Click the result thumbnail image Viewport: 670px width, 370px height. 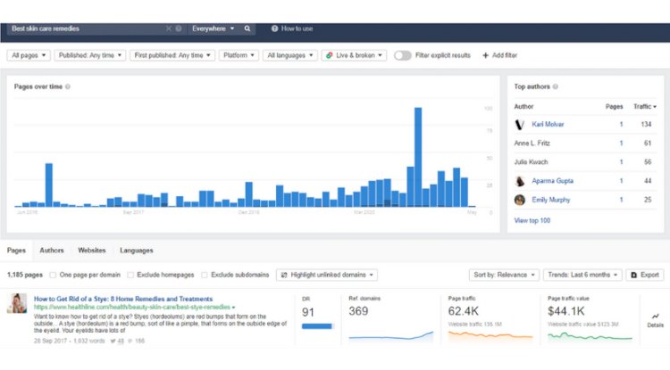tap(17, 303)
